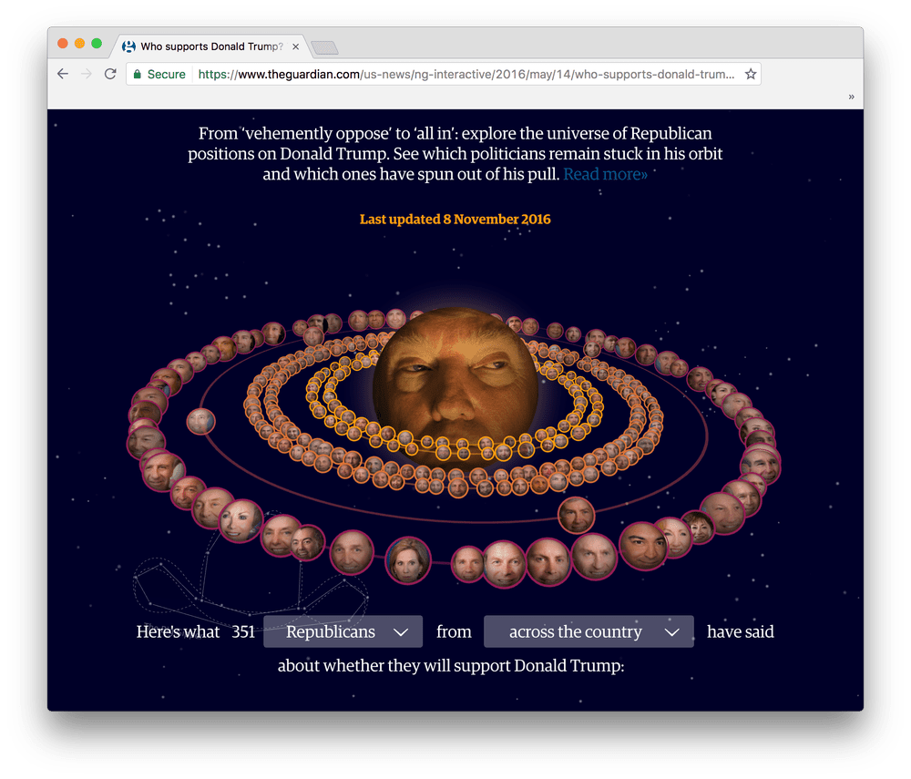Viewport: 911px width, 779px height.
Task: Click the '351' count text
Action: tap(243, 631)
